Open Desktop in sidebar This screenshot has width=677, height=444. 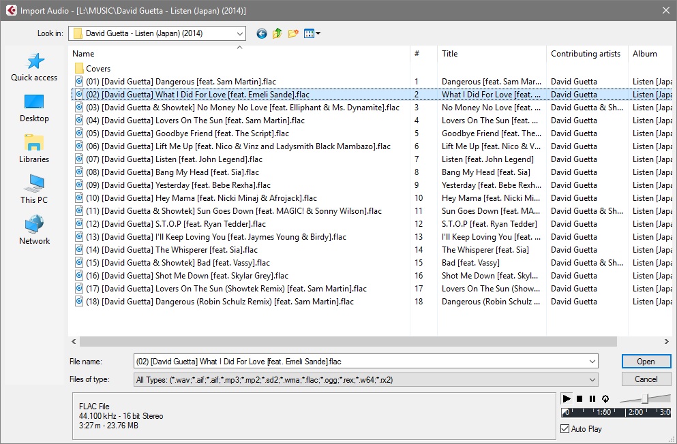pyautogui.click(x=34, y=108)
